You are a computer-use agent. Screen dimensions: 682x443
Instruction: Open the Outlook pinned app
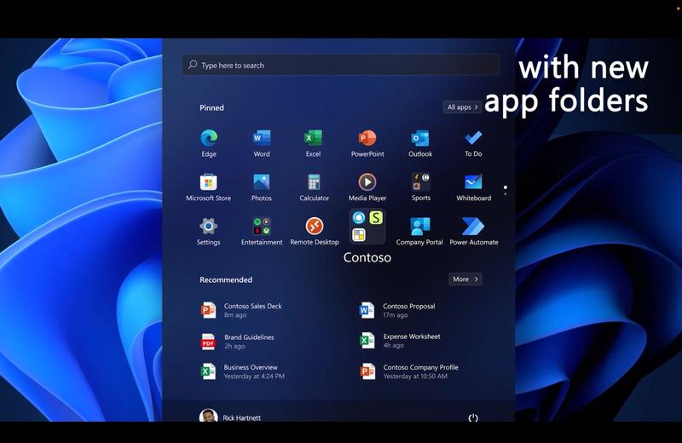420,143
